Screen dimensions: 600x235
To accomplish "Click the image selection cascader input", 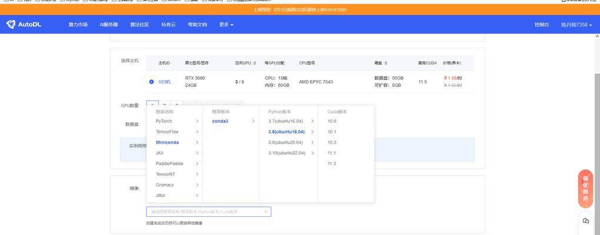I will pos(209,211).
